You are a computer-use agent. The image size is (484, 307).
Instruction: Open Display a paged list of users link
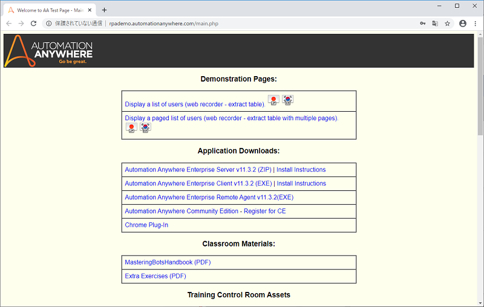[x=232, y=118]
